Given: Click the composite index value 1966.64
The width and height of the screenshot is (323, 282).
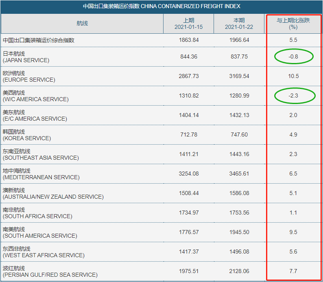Looking at the screenshot, I should [239, 40].
